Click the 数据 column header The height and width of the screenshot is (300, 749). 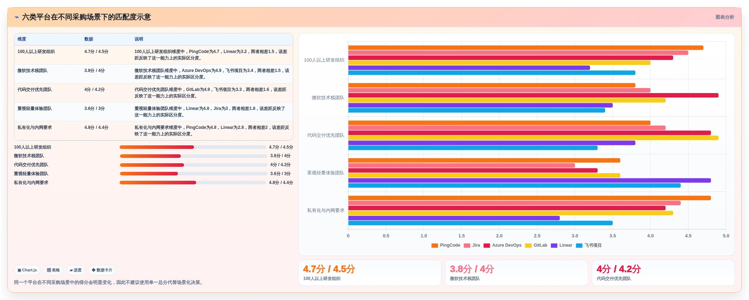[89, 39]
